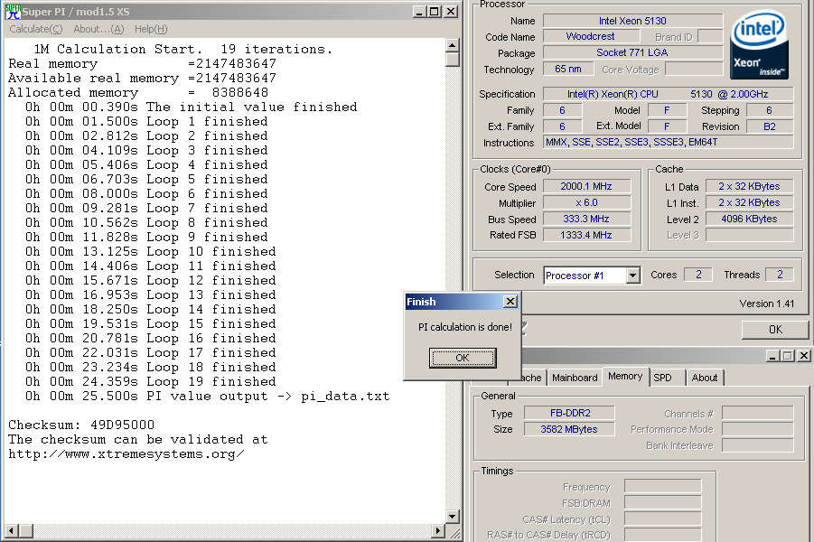
Task: Click the 'The initial value finished' line
Action: 191,107
